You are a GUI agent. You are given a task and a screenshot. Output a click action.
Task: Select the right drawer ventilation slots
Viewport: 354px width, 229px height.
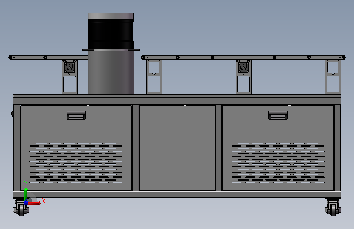point(278,163)
